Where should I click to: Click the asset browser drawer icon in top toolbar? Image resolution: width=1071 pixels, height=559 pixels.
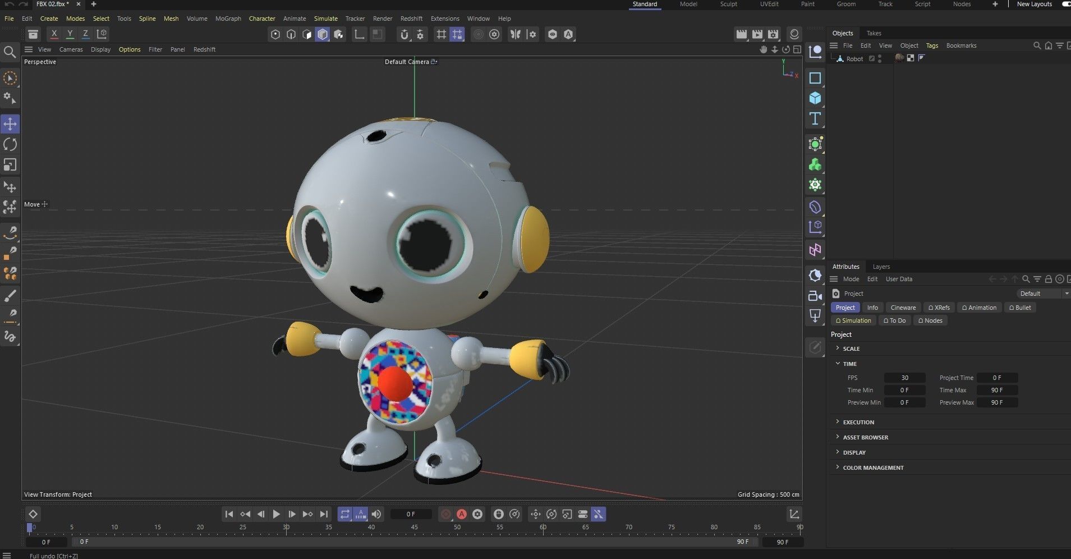[33, 34]
